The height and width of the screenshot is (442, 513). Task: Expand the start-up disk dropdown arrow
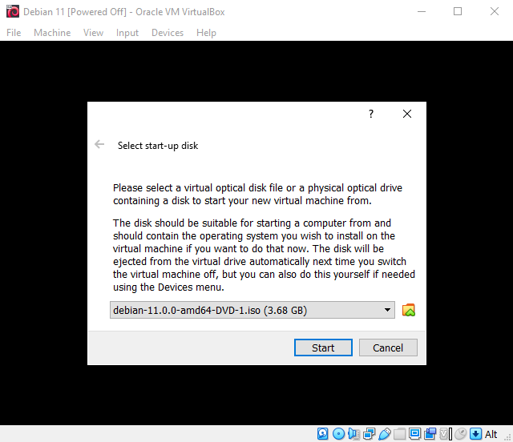tap(387, 311)
